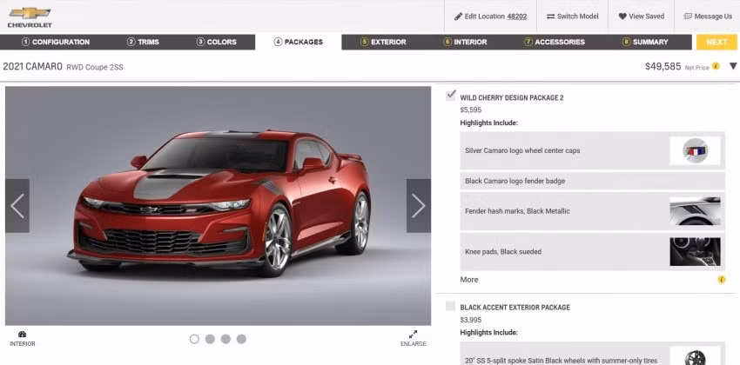Image resolution: width=740 pixels, height=365 pixels.
Task: Expand the price summary dropdown triangle
Action: point(733,66)
